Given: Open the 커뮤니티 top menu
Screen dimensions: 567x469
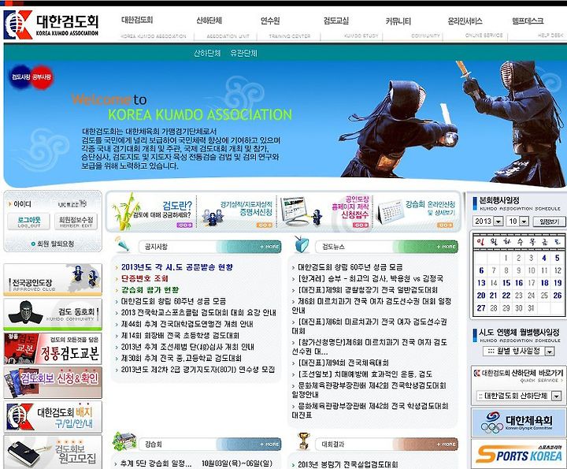Looking at the screenshot, I should click(x=398, y=21).
